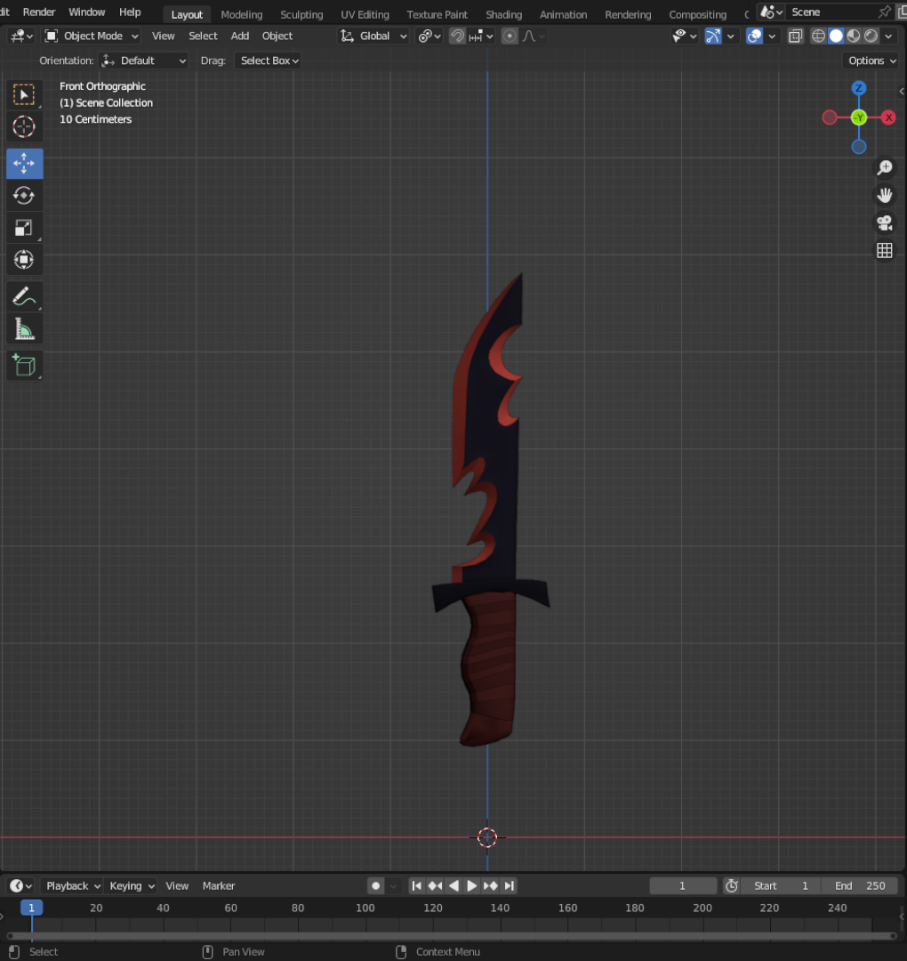Switch to Wireframe viewport shading
Screen dimensions: 907x961
pyautogui.click(x=818, y=36)
